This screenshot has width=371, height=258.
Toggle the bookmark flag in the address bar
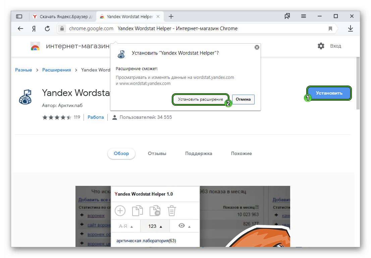click(x=330, y=29)
